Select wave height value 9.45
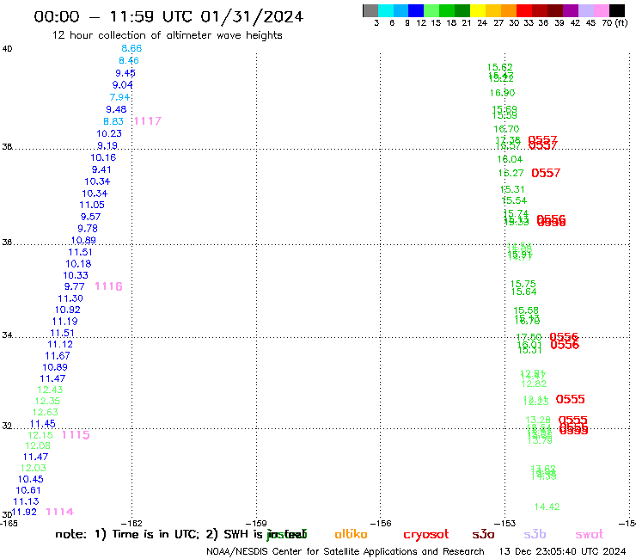 click(x=125, y=73)
